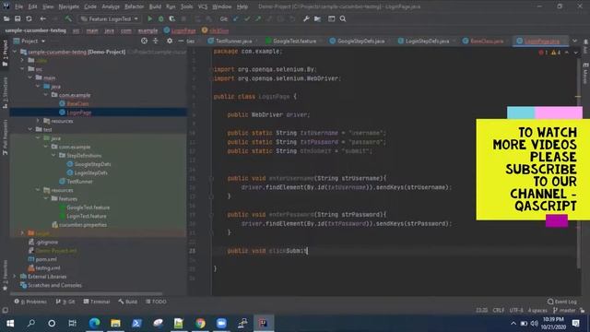The width and height of the screenshot is (590, 332).
Task: Click the Collapse All icon in Project panel
Action: (x=156, y=41)
